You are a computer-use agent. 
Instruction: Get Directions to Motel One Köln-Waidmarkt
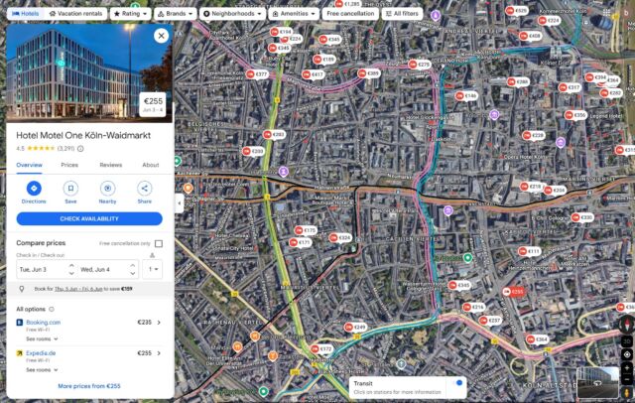coord(34,189)
